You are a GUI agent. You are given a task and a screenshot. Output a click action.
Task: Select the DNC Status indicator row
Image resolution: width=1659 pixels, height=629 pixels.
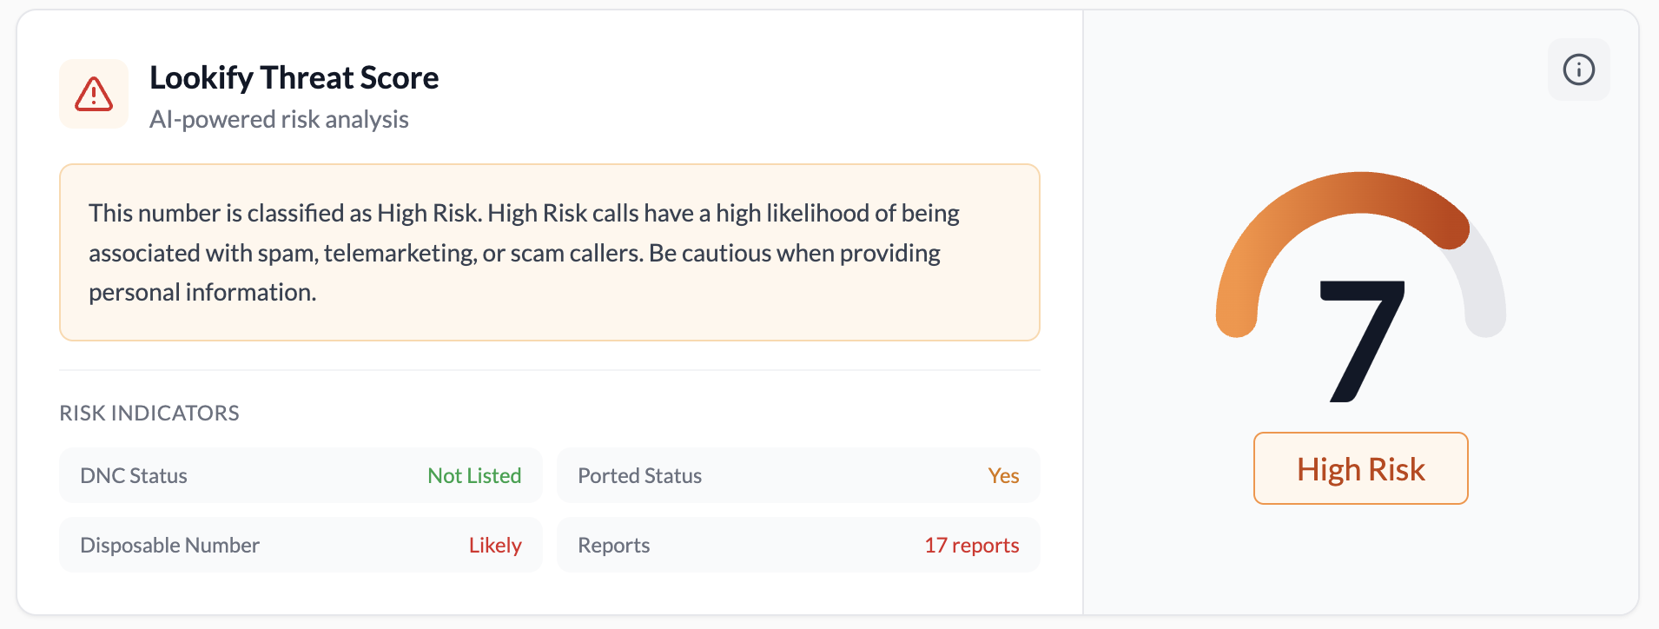pyautogui.click(x=301, y=475)
